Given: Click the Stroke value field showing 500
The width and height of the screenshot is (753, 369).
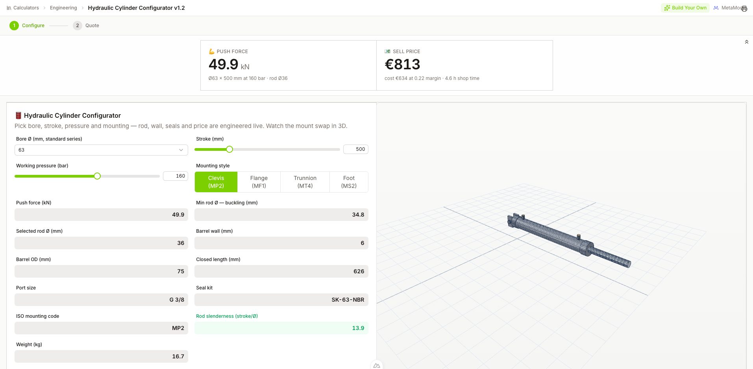Looking at the screenshot, I should (356, 149).
